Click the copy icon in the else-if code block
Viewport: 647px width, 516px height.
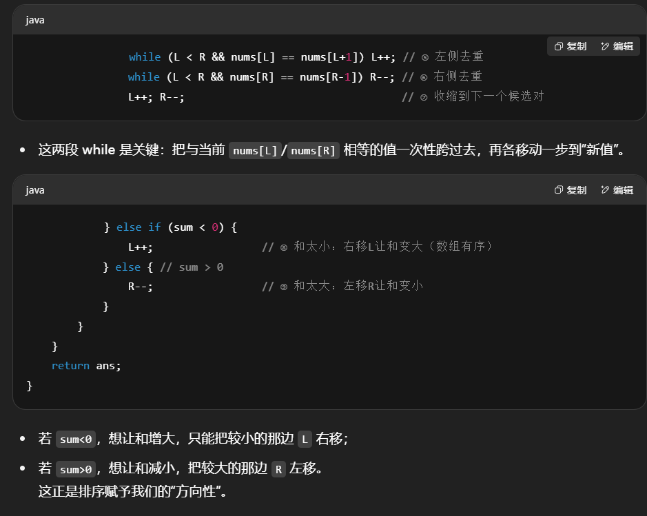point(559,190)
